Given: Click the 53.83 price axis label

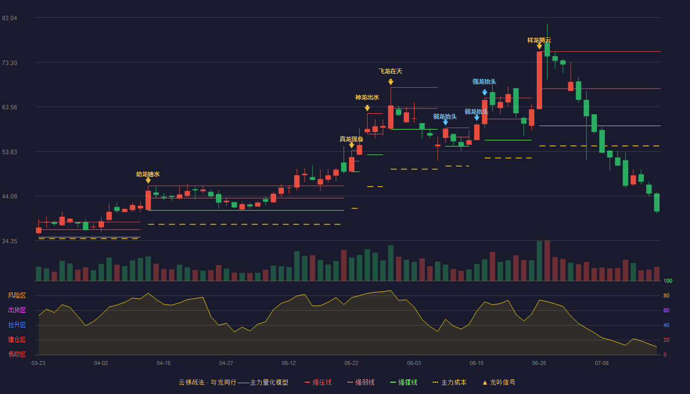Looking at the screenshot, I should (x=9, y=152).
